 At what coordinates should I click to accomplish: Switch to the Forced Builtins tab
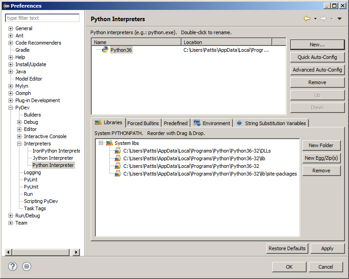[x=143, y=123]
